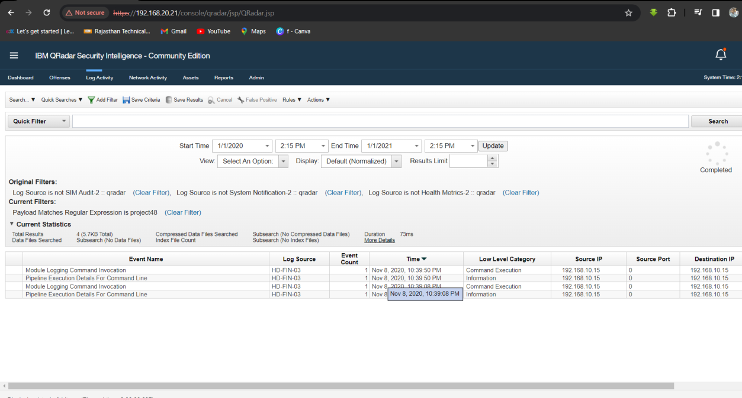Click the Save Results icon
The image size is (742, 398).
[169, 100]
